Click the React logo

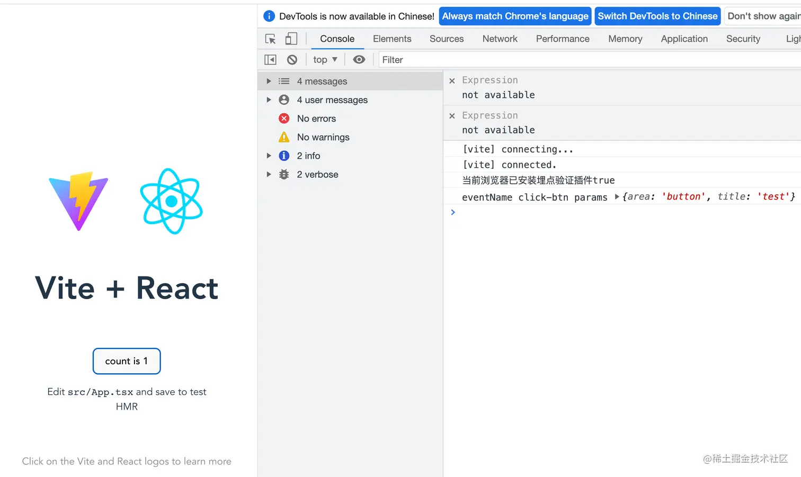click(x=171, y=201)
